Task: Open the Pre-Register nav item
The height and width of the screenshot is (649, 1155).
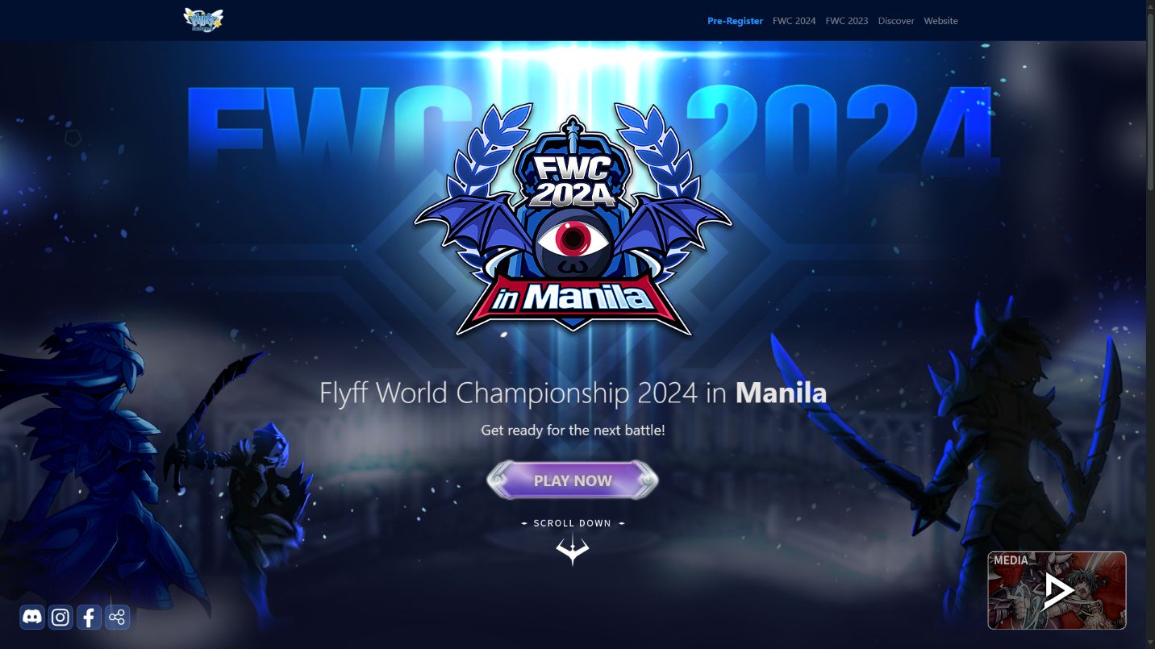Action: [735, 21]
